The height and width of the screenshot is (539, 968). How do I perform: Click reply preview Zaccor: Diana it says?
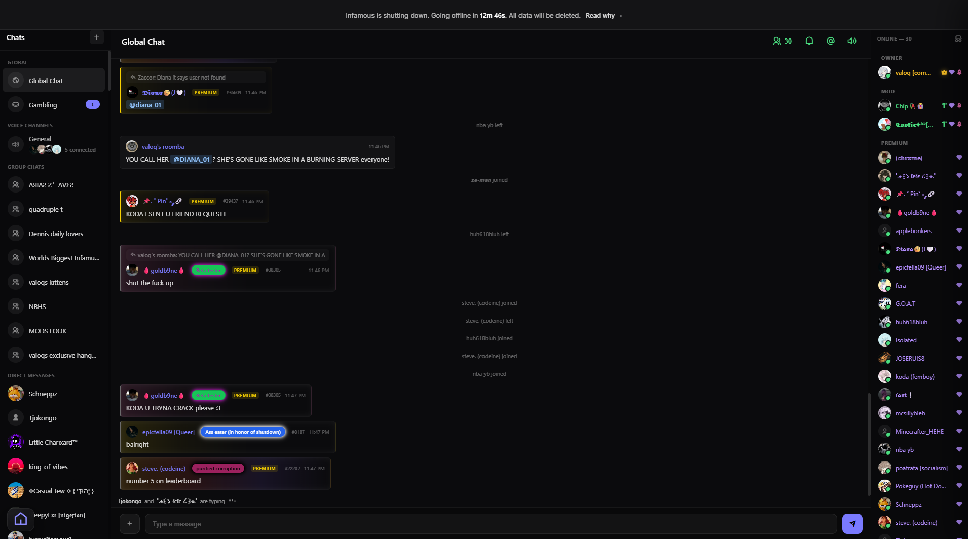coord(196,78)
